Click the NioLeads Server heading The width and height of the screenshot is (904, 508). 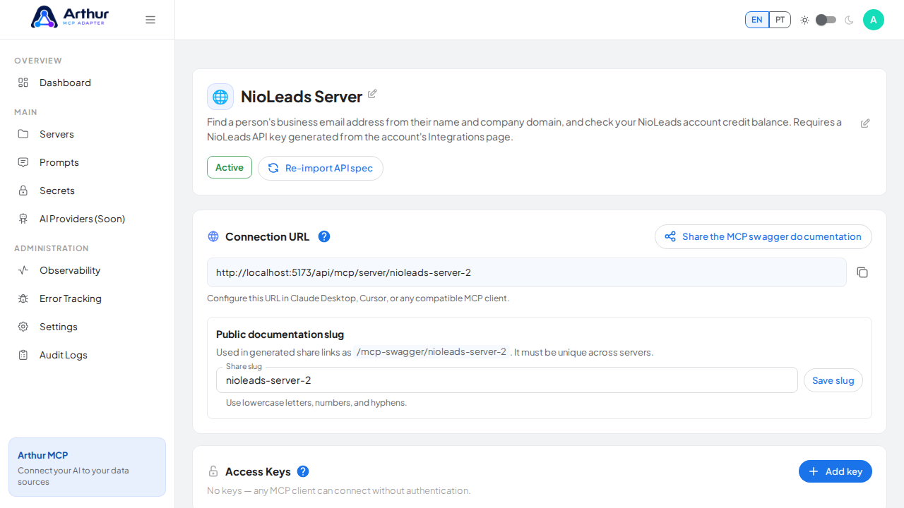point(302,97)
